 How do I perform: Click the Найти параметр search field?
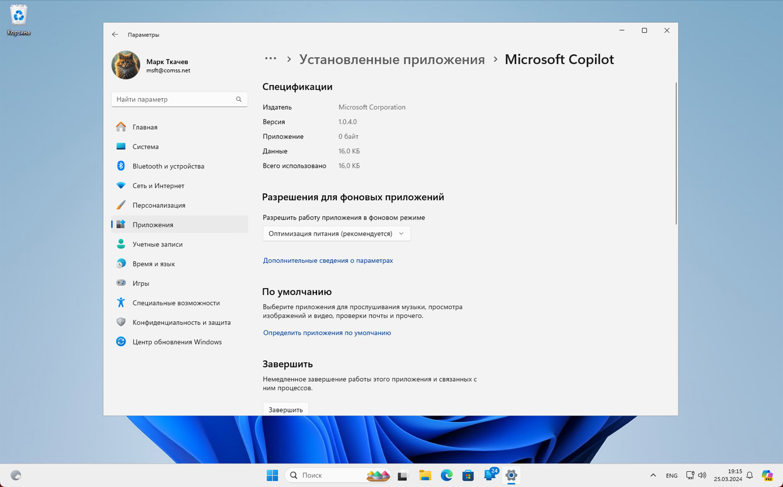click(x=180, y=99)
